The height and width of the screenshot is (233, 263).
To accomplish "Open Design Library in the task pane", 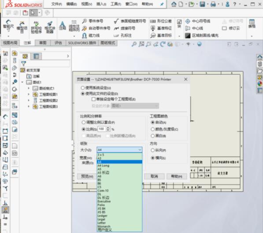I will coord(259,64).
